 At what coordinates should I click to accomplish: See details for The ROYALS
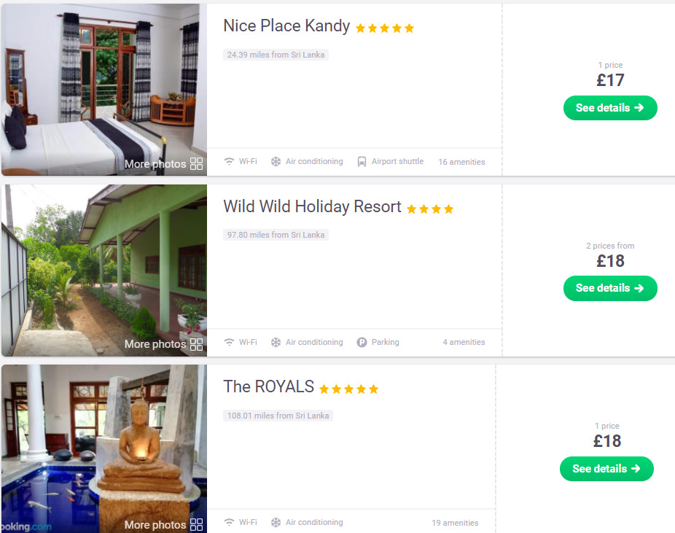point(606,468)
